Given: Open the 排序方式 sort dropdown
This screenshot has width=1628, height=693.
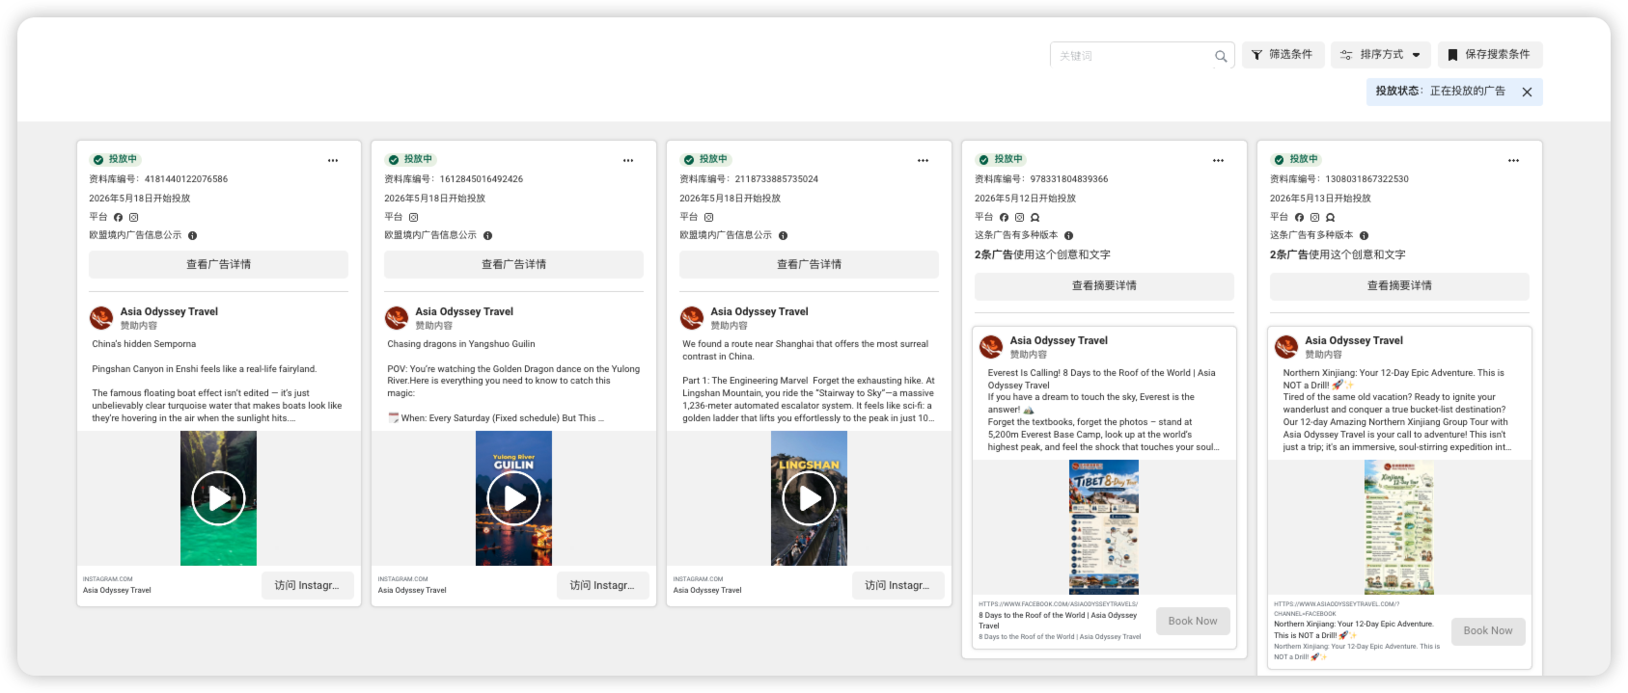Looking at the screenshot, I should 1381,55.
